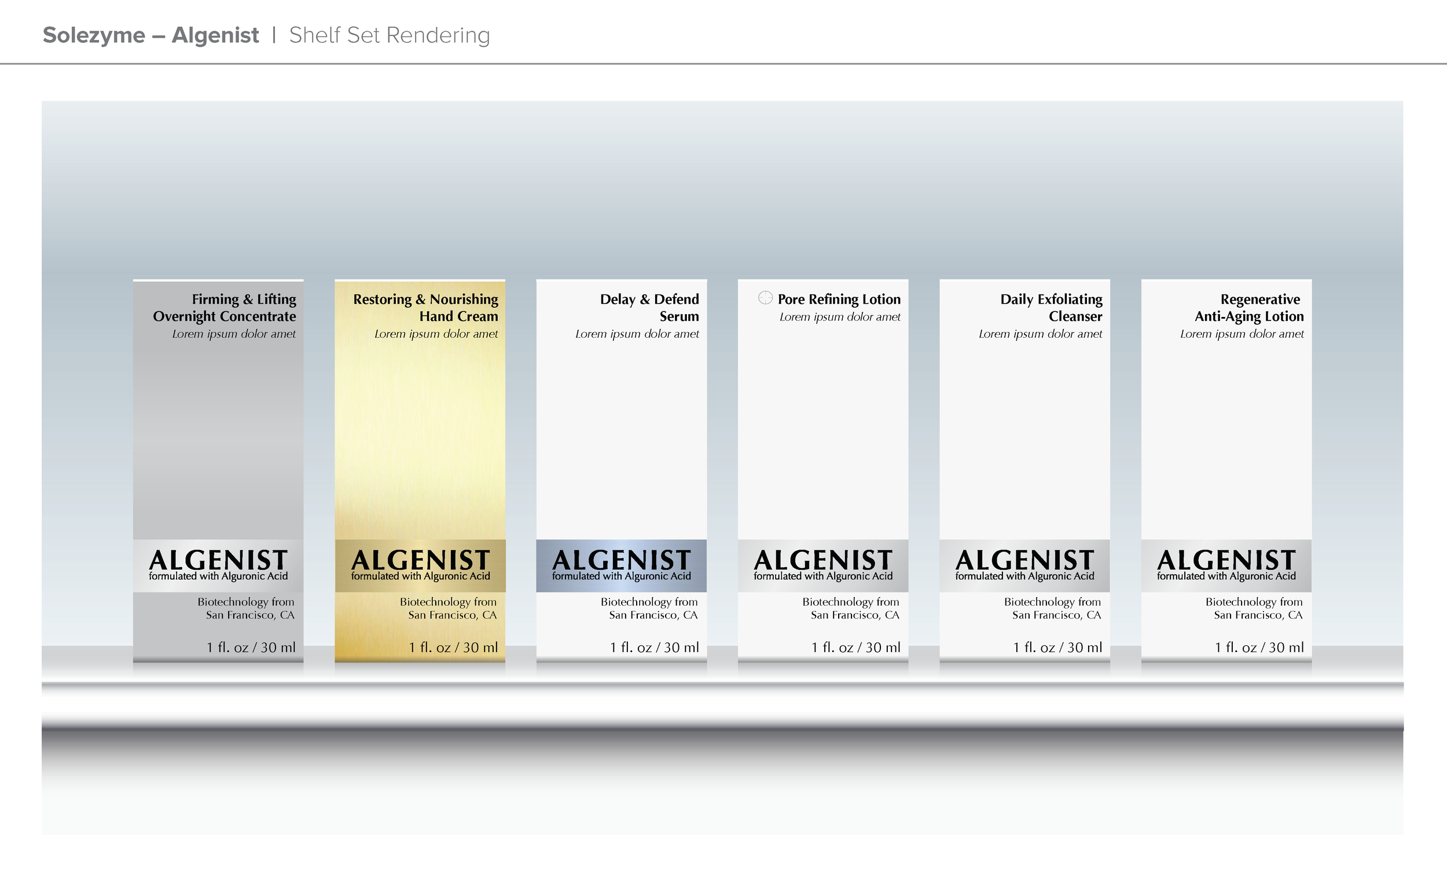Click '1 fl. oz / 30 ml' on Delay & Defend box
The width and height of the screenshot is (1447, 869).
coord(654,647)
